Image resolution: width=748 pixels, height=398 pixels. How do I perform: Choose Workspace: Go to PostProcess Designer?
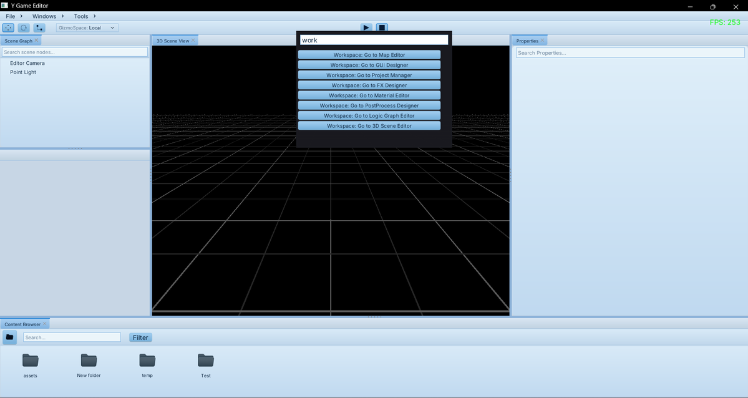point(369,105)
